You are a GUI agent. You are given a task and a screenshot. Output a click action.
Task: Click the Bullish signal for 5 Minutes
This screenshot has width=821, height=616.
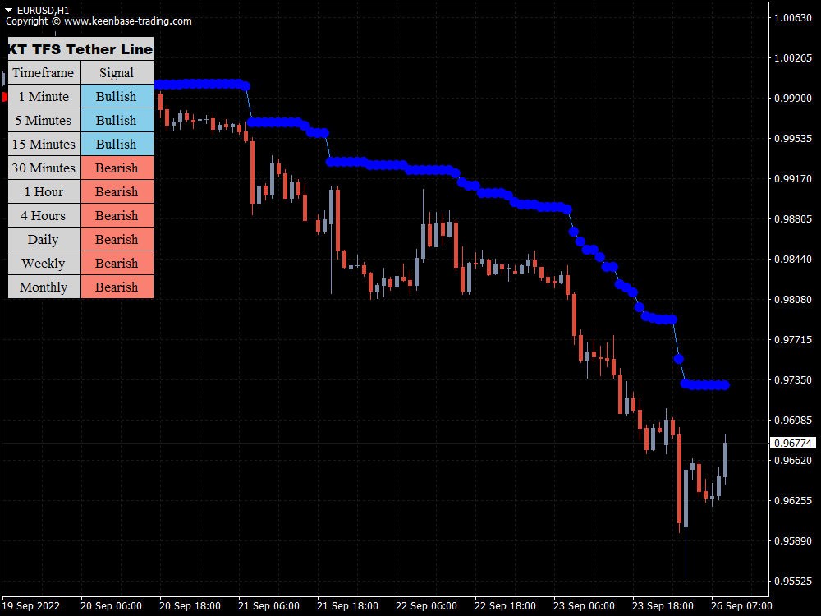click(117, 121)
